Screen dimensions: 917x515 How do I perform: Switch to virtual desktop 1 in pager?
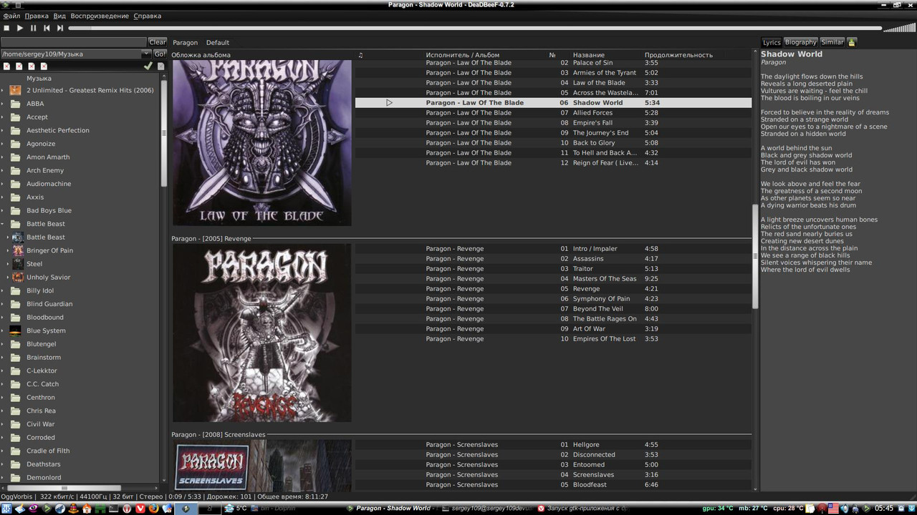186,509
